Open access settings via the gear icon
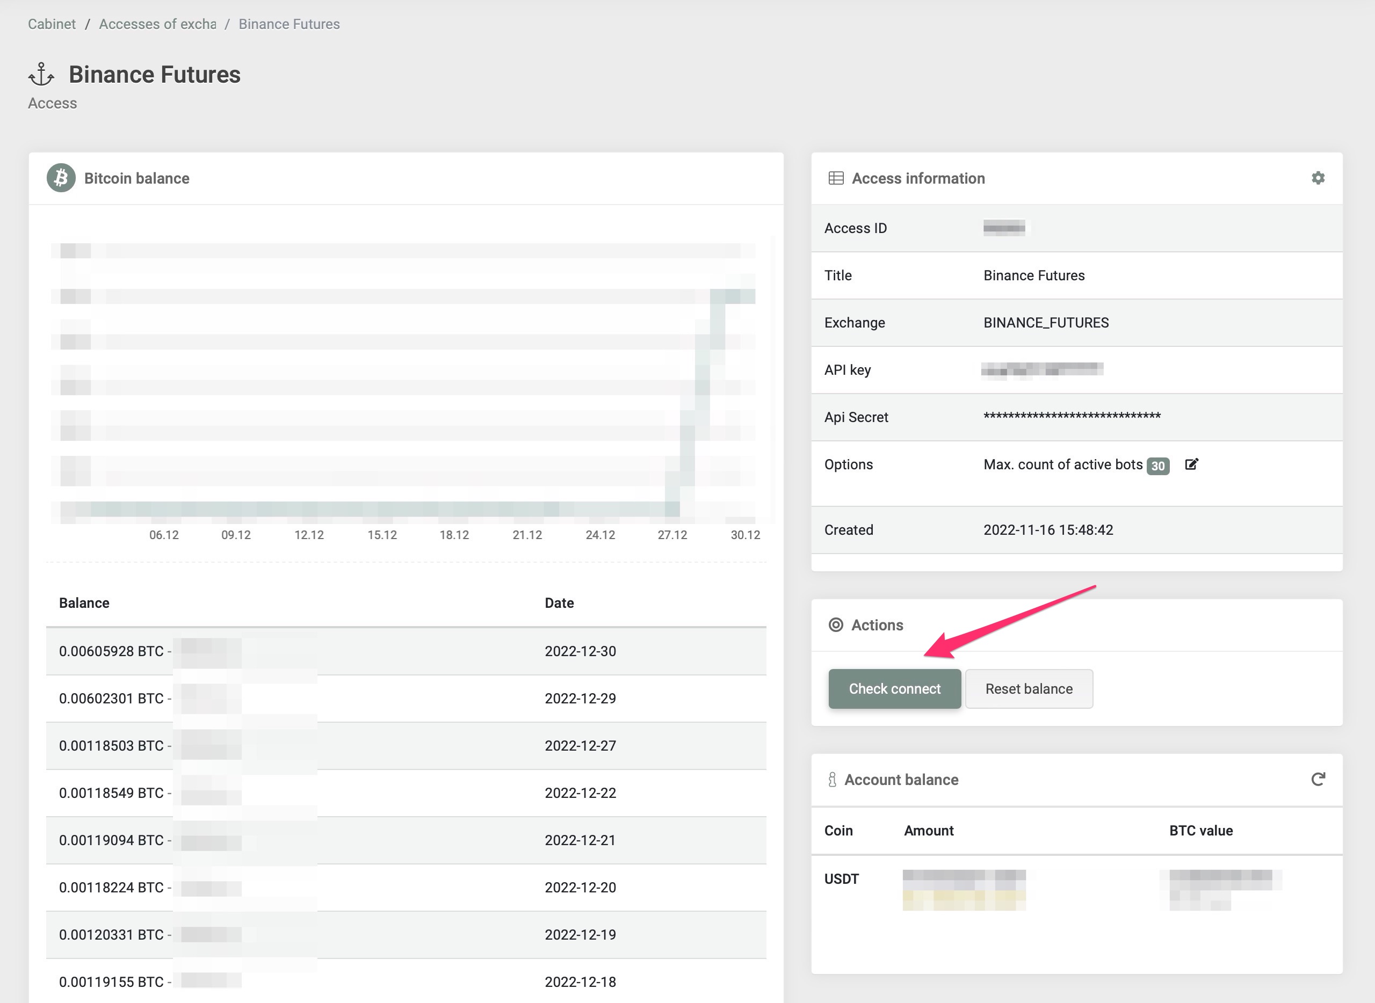Viewport: 1375px width, 1003px height. [x=1318, y=178]
